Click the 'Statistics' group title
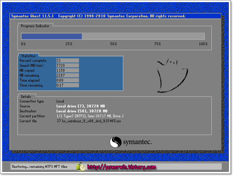Viewport: 233px width, 176px height. (x=28, y=56)
